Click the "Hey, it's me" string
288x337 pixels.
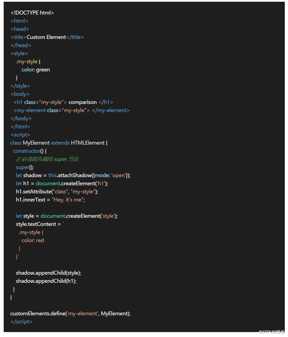[68, 200]
